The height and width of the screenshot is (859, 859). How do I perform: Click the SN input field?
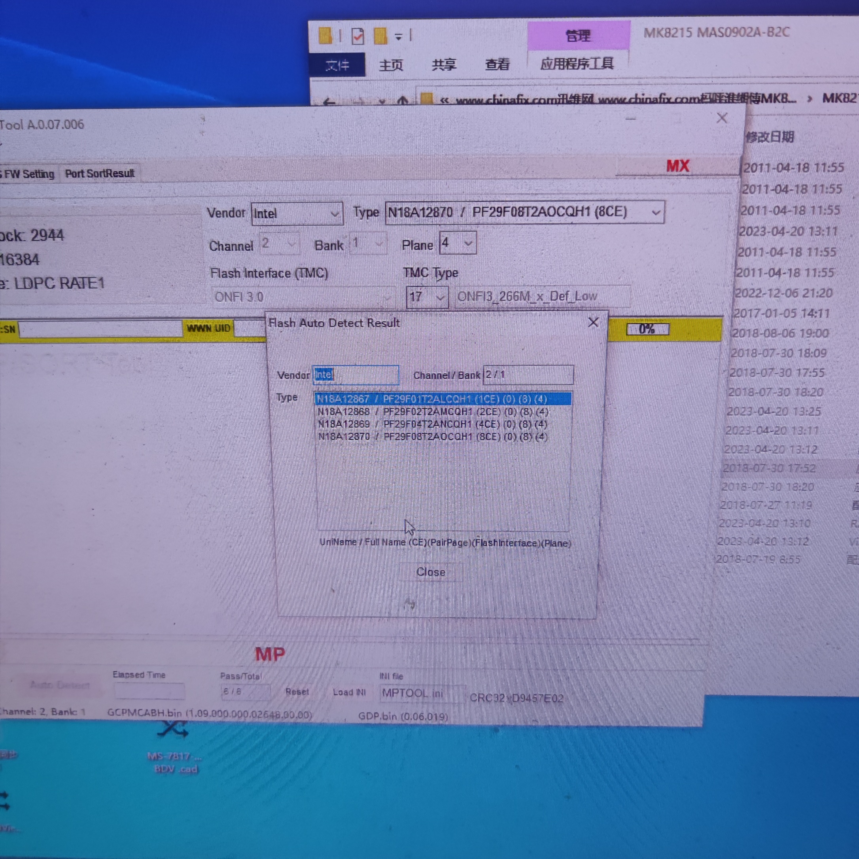click(100, 329)
